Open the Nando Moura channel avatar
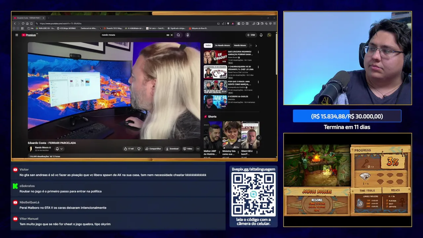This screenshot has width=423, height=238. tap(31, 149)
